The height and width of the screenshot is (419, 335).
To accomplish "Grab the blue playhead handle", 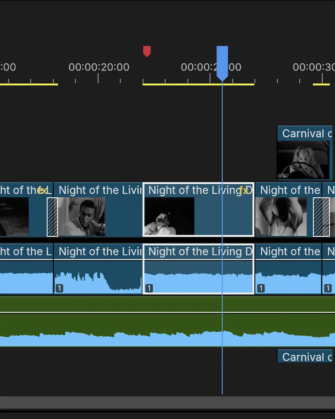I will [x=222, y=63].
